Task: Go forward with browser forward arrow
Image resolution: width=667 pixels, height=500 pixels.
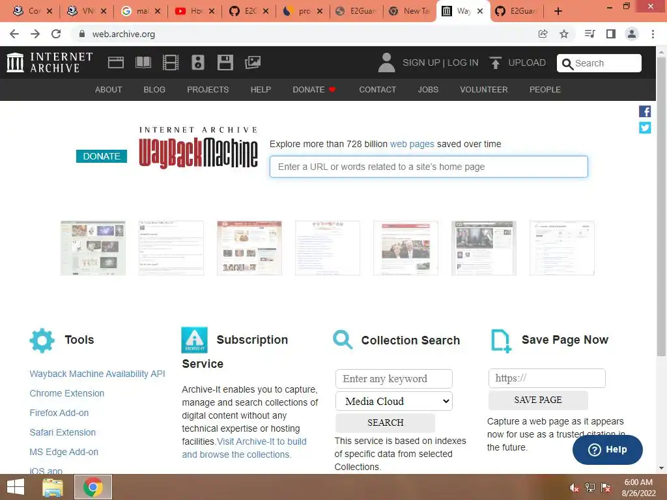Action: pyautogui.click(x=35, y=34)
